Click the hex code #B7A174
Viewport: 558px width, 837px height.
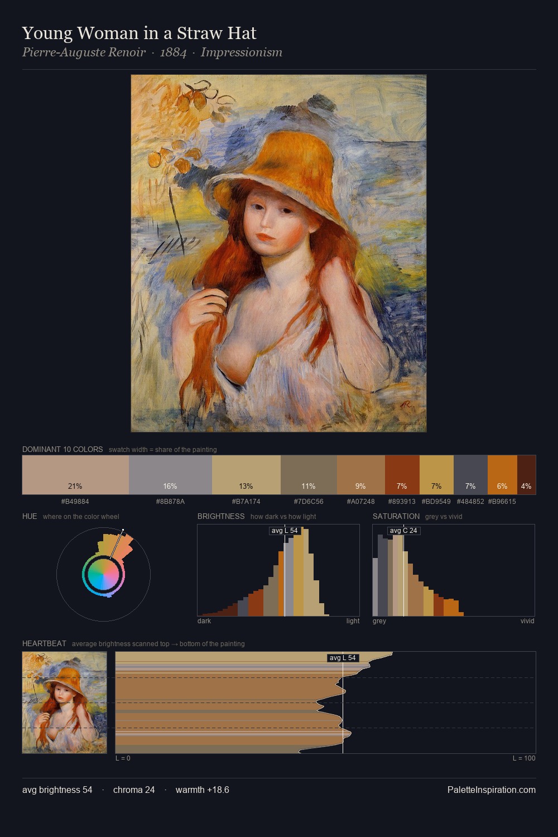click(x=246, y=502)
